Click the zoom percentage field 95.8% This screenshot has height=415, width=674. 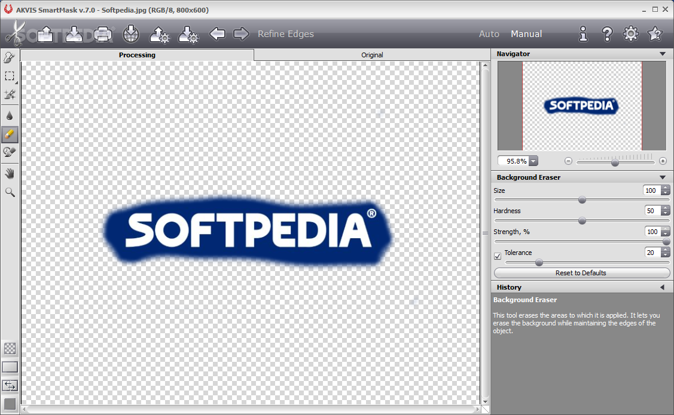514,161
